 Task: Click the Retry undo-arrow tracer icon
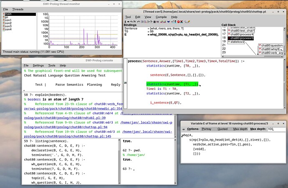tap(139, 22)
